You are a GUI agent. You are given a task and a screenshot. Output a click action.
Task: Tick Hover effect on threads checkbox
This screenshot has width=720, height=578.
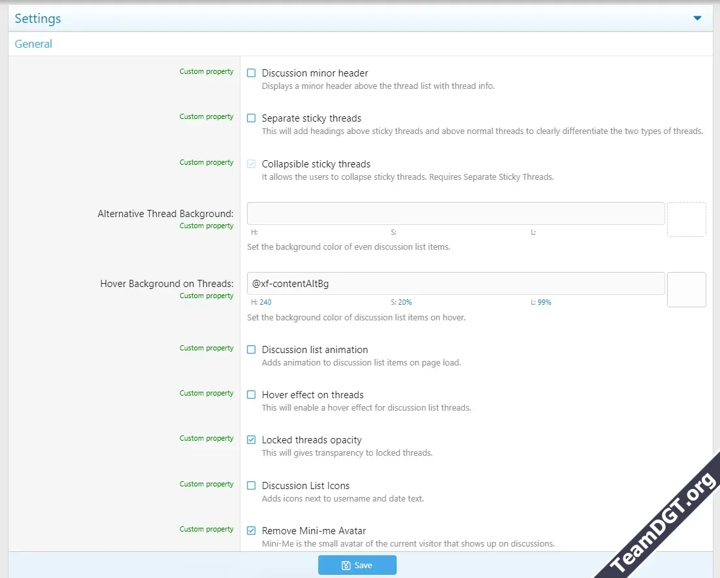pyautogui.click(x=252, y=395)
